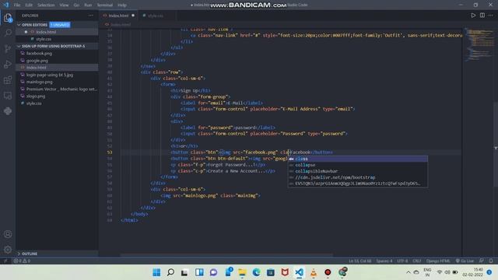The width and height of the screenshot is (498, 280).
Task: Open Microsoft Edge from the taskbar
Action: 256,272
